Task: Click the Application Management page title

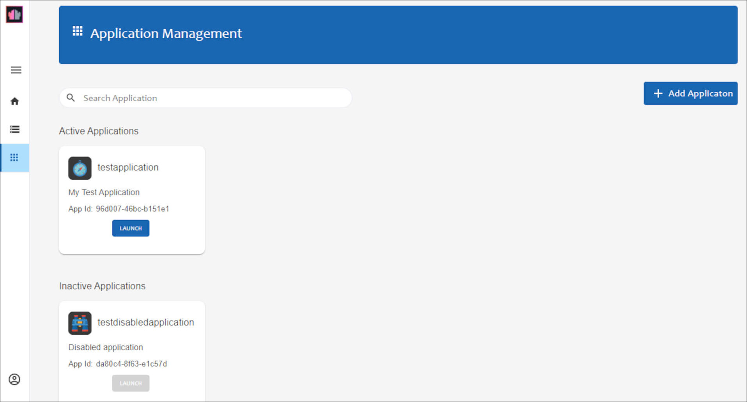Action: (x=166, y=34)
